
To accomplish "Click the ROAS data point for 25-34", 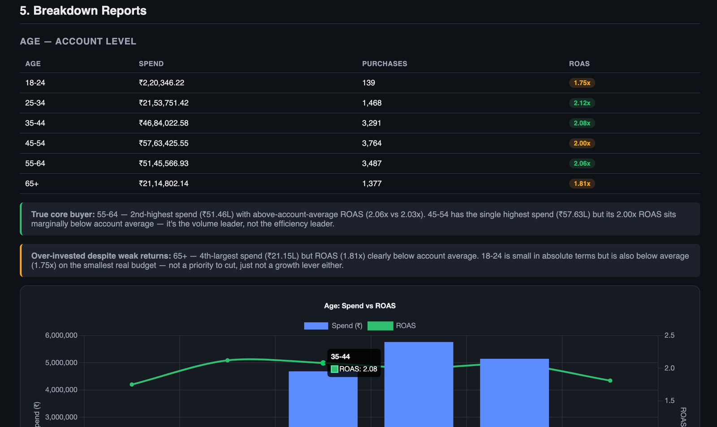I will [x=228, y=360].
